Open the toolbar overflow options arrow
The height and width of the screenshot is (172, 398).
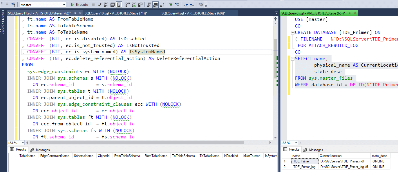(x=206, y=6)
